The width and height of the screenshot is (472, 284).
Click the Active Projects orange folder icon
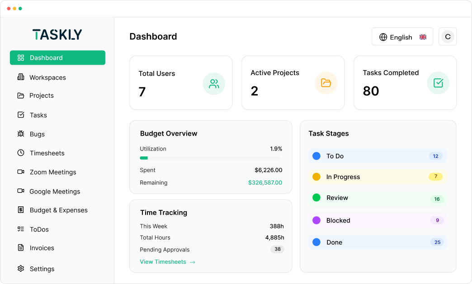tap(326, 83)
